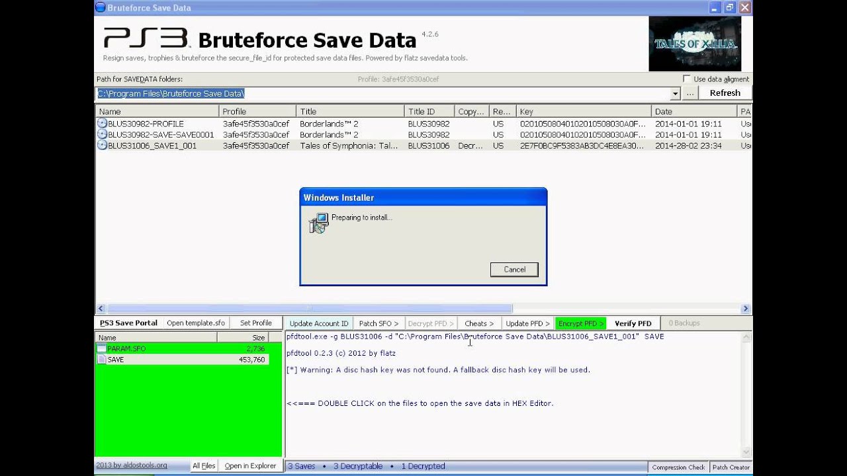Viewport: 847px width, 476px height.
Task: Select Borderlands 2 title in PROFILE row
Action: pos(328,124)
